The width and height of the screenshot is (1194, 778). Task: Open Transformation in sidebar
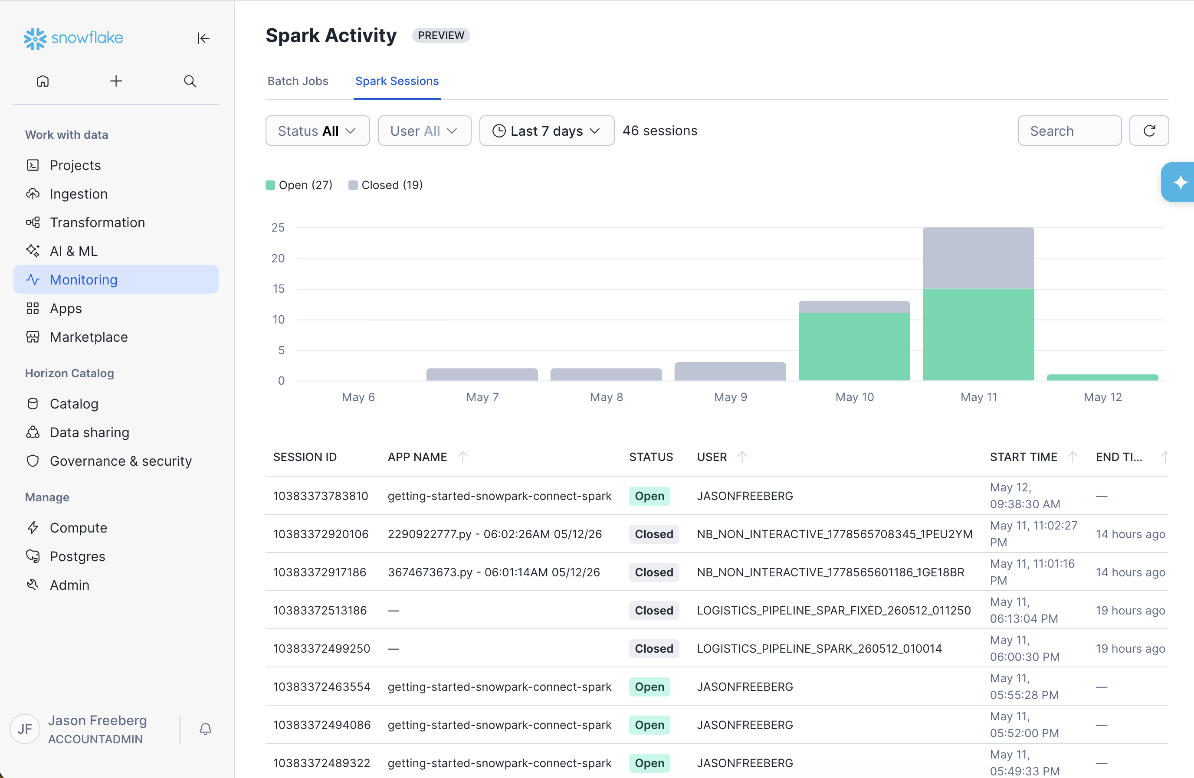point(116,222)
